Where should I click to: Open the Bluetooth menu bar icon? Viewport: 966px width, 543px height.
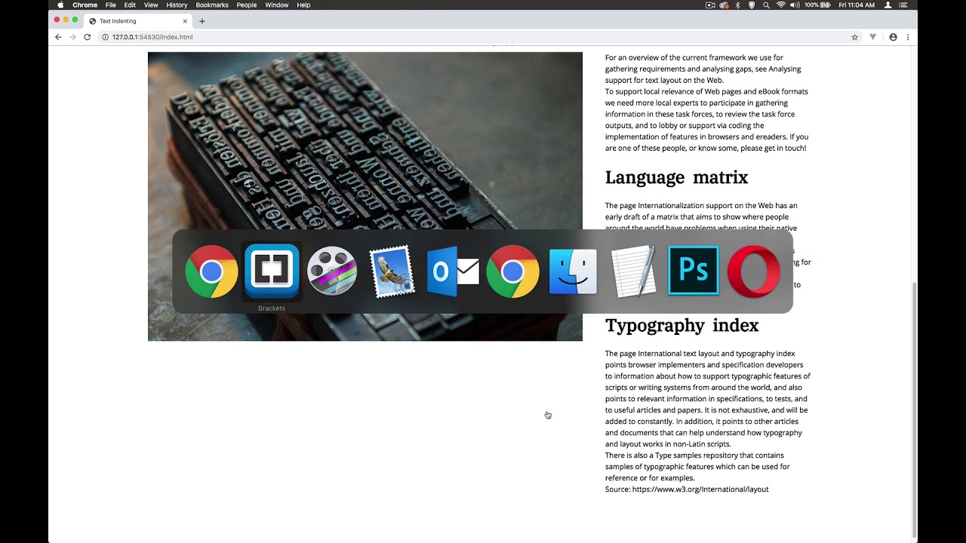point(737,5)
